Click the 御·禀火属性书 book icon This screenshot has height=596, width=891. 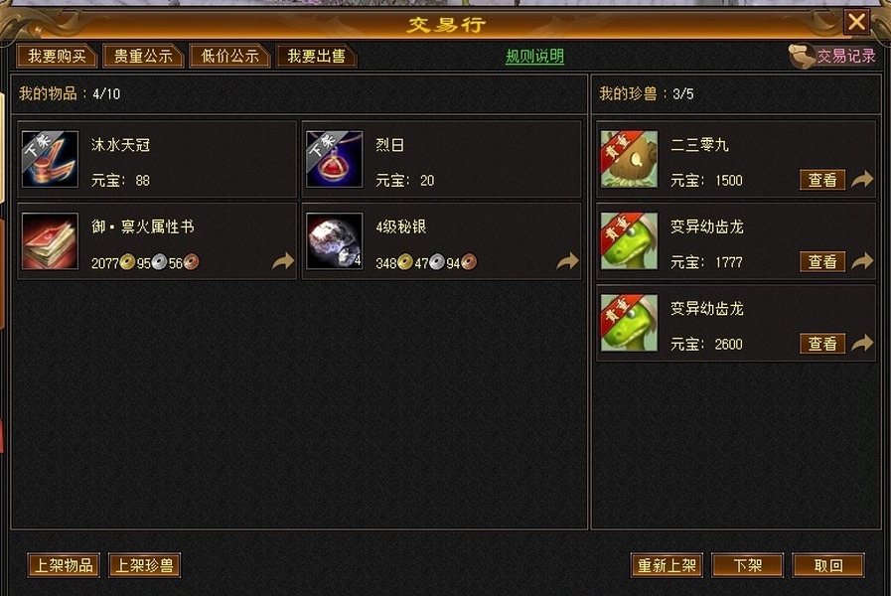tap(50, 241)
